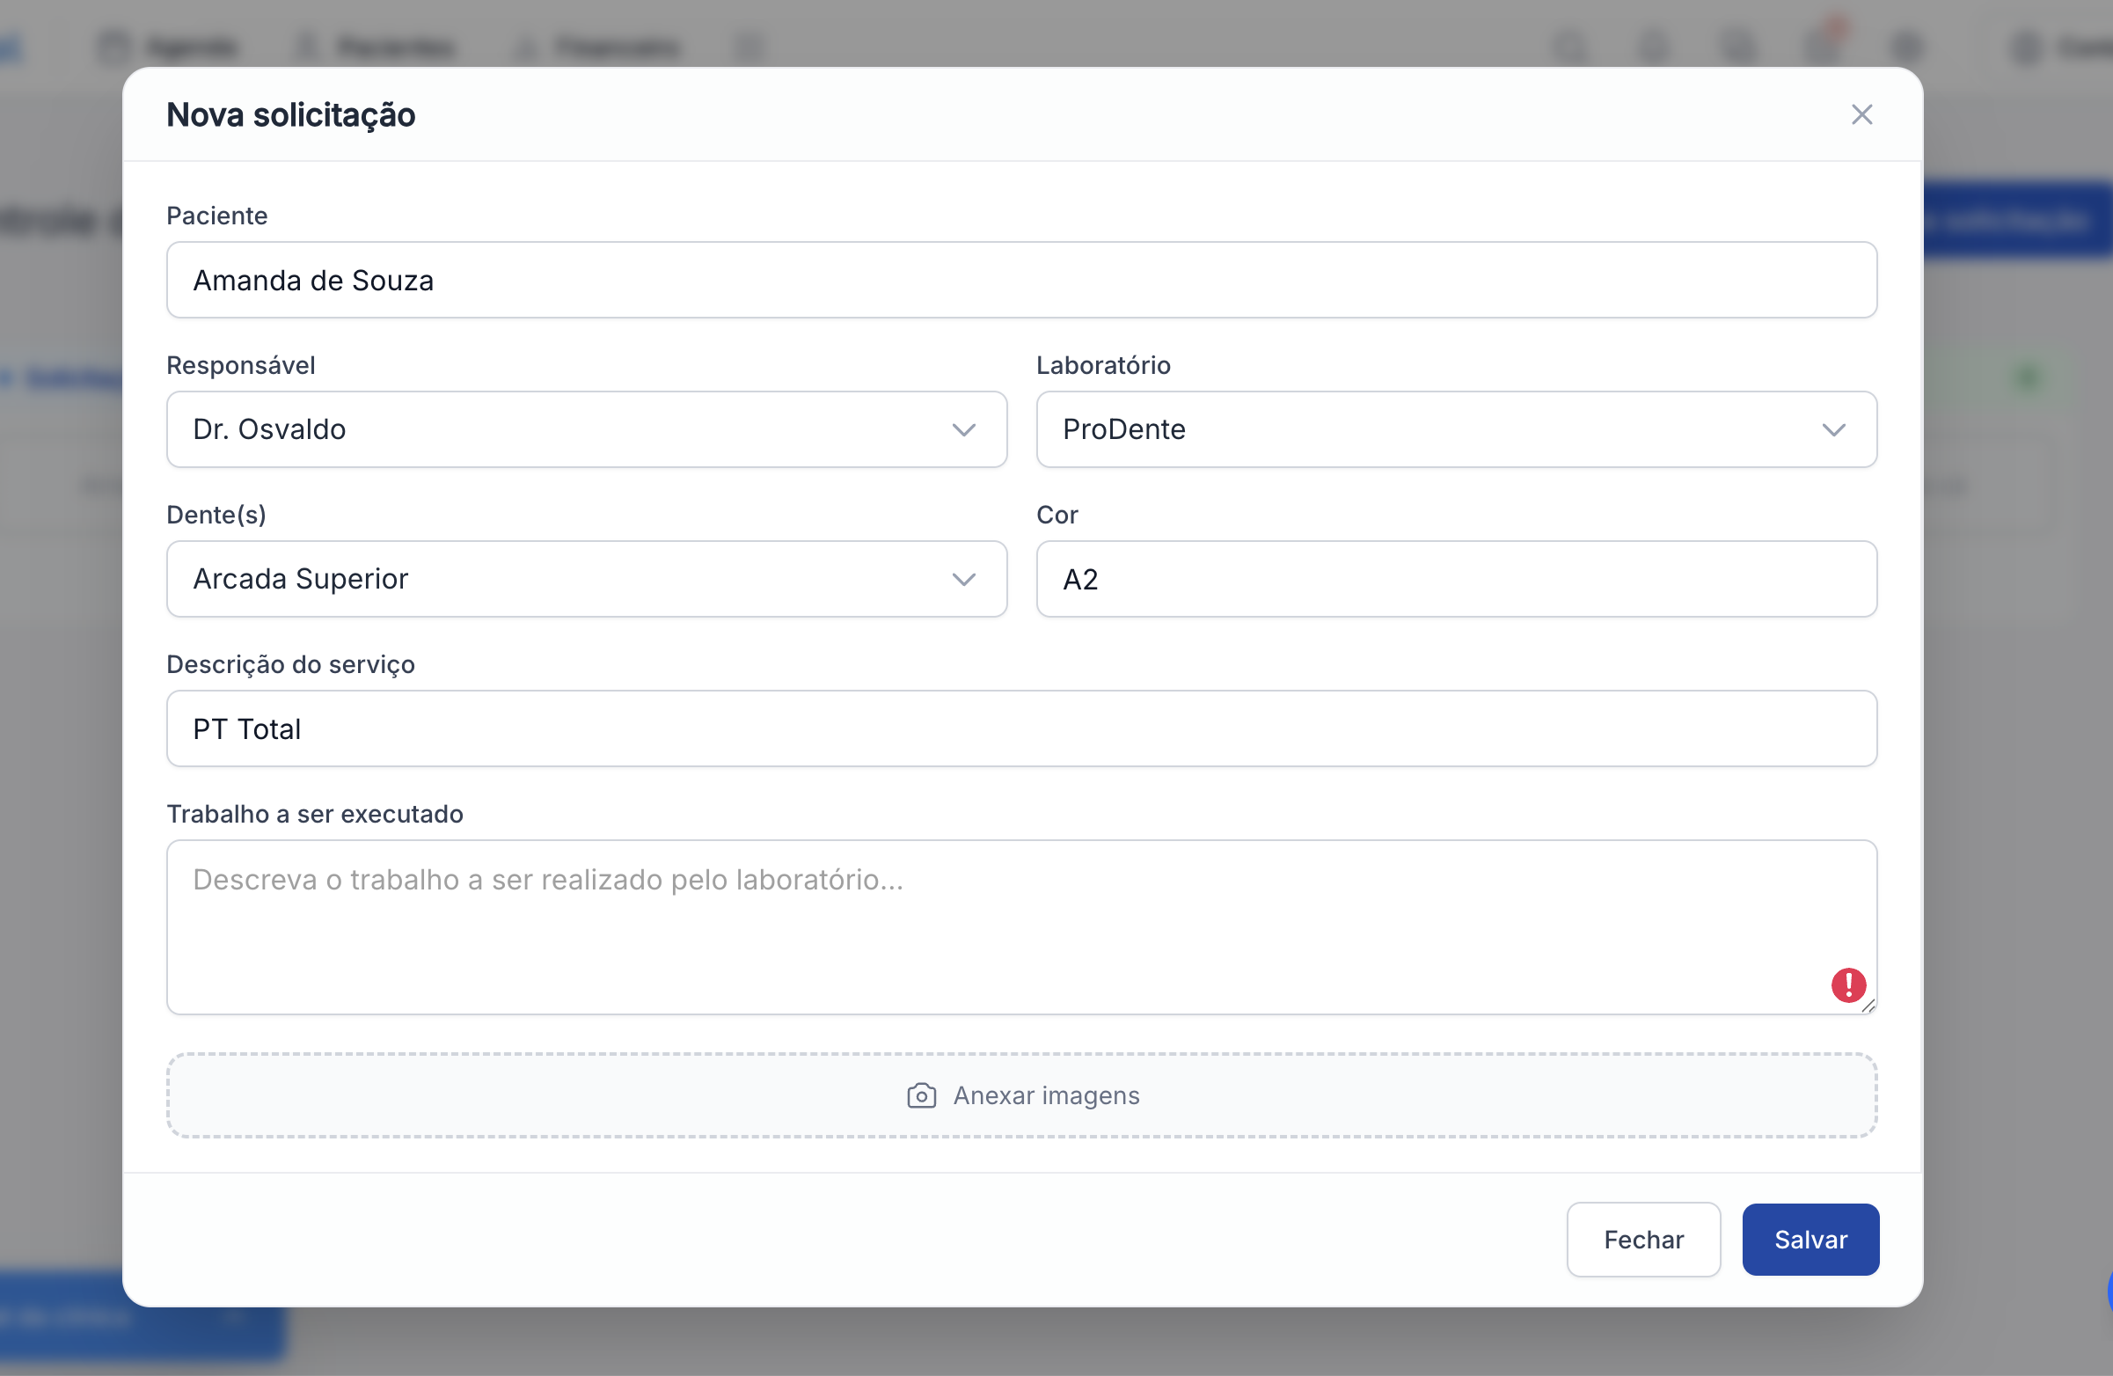Click the Anexar imagens text

pyautogui.click(x=1046, y=1095)
